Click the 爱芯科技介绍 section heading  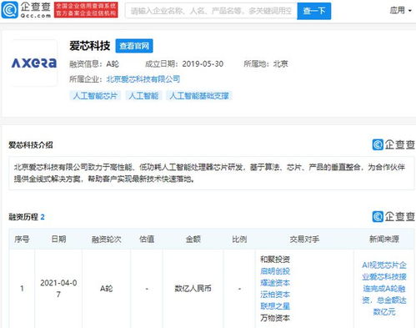[x=31, y=145]
